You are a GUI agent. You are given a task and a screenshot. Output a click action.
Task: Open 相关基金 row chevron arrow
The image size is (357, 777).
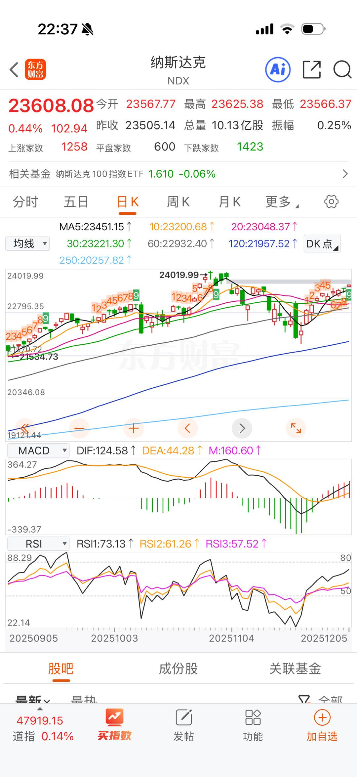click(345, 174)
